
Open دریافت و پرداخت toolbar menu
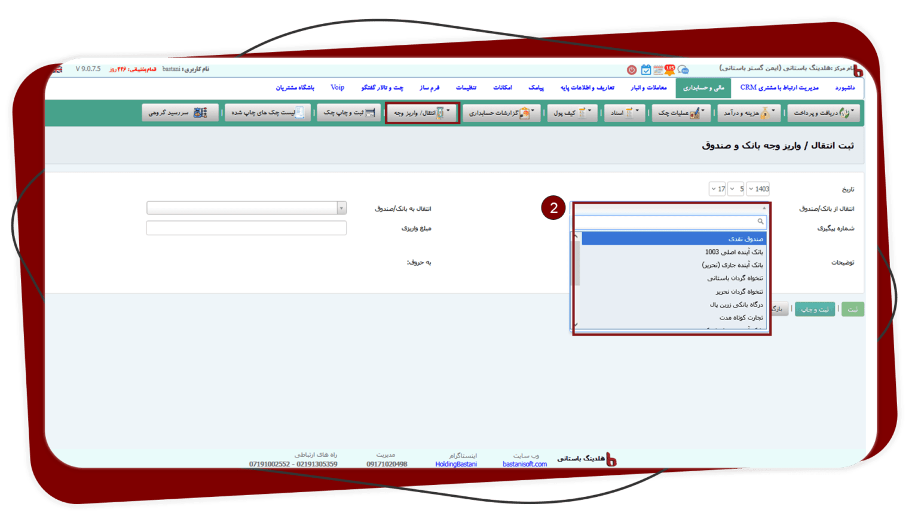(824, 113)
